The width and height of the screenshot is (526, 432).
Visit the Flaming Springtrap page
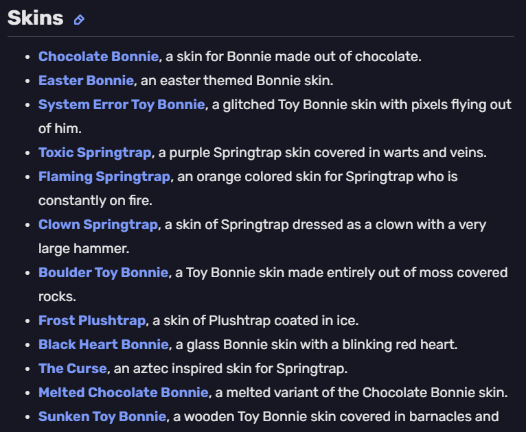point(104,177)
